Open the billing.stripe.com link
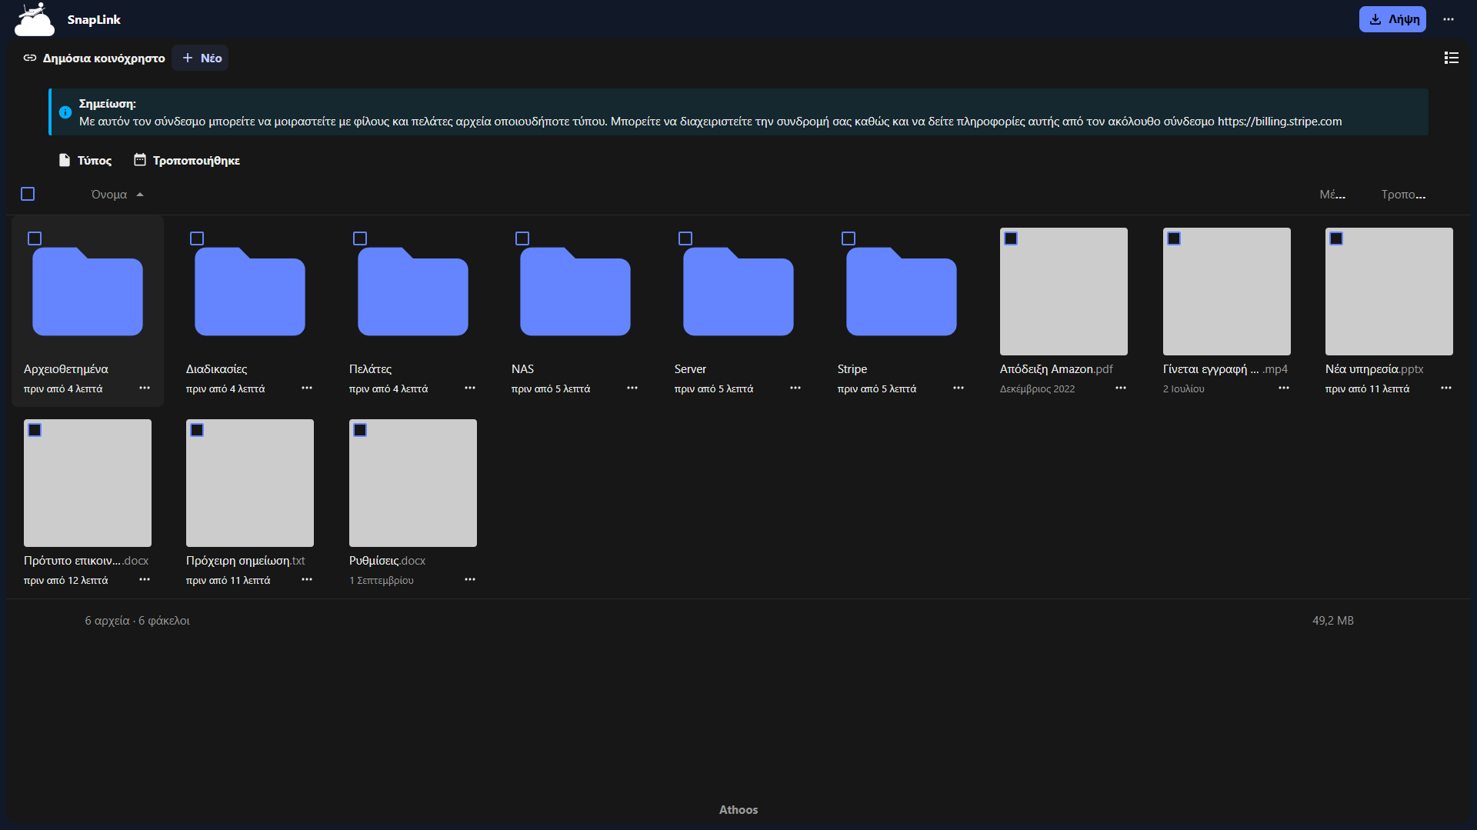The height and width of the screenshot is (830, 1477). [1279, 121]
